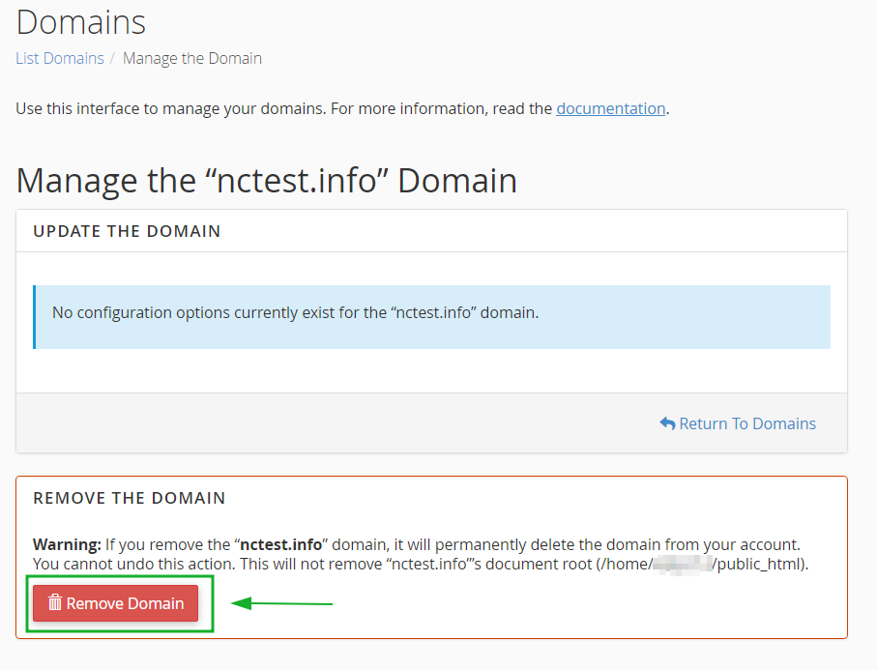Click the UPDATE THE DOMAIN section header
Screen dimensions: 877x670
click(x=127, y=231)
